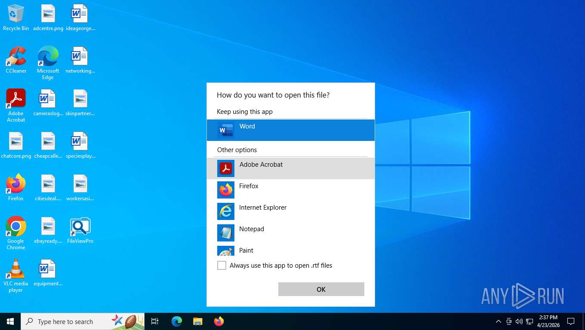Open the Windows Start menu
This screenshot has height=330, width=585.
[x=10, y=321]
